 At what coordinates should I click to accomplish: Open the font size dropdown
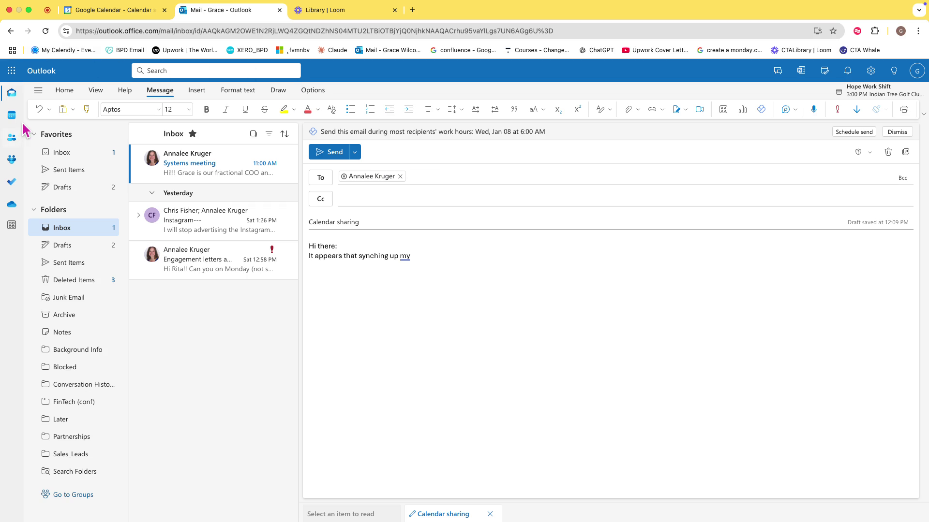(x=189, y=110)
